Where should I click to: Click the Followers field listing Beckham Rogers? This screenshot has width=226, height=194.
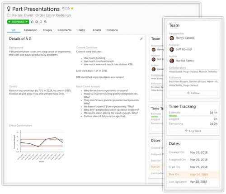193,83
